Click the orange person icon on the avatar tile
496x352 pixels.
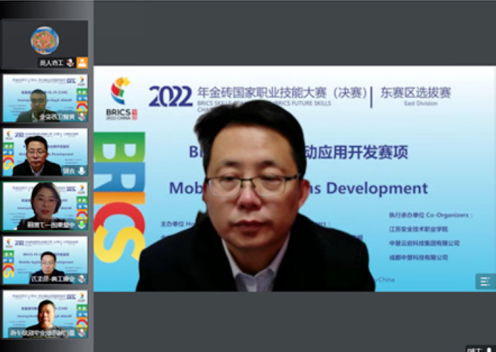(x=82, y=62)
